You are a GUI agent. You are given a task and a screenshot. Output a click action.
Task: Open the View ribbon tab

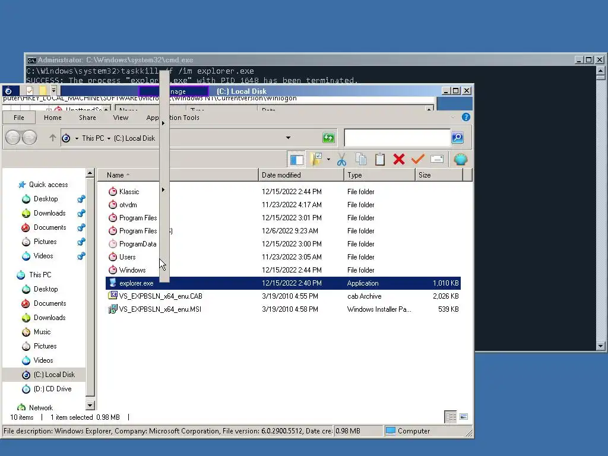121,118
